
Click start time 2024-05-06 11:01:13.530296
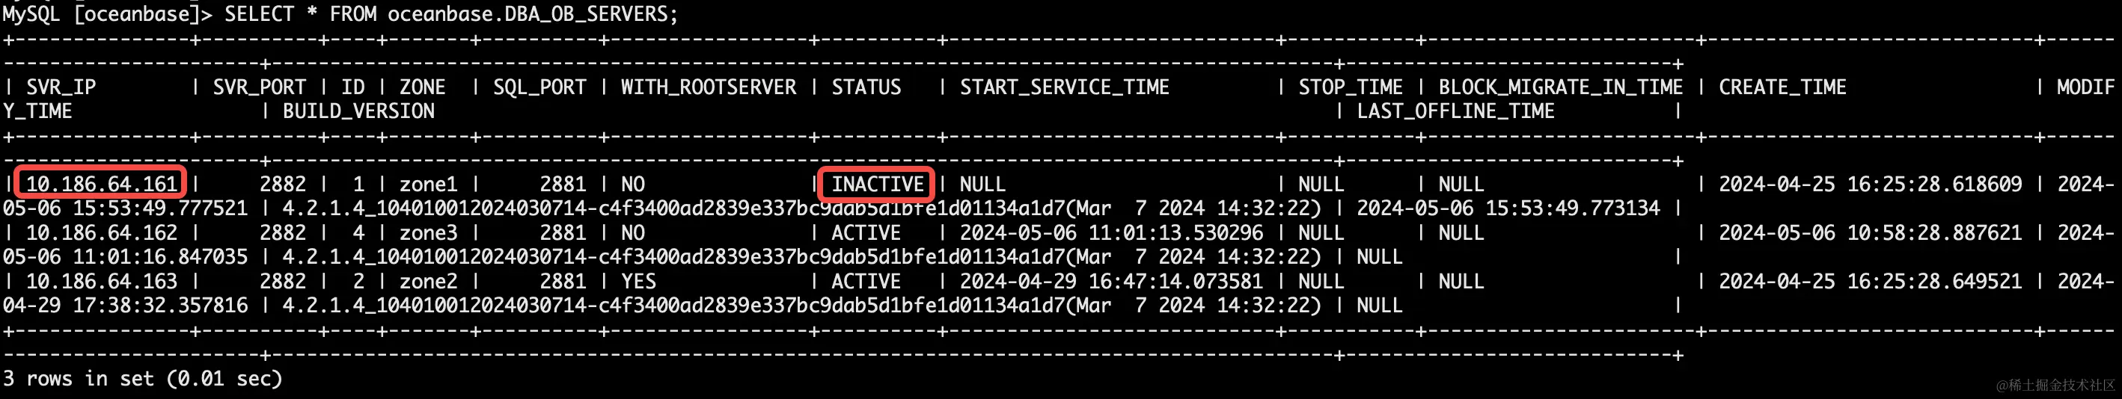click(1111, 233)
